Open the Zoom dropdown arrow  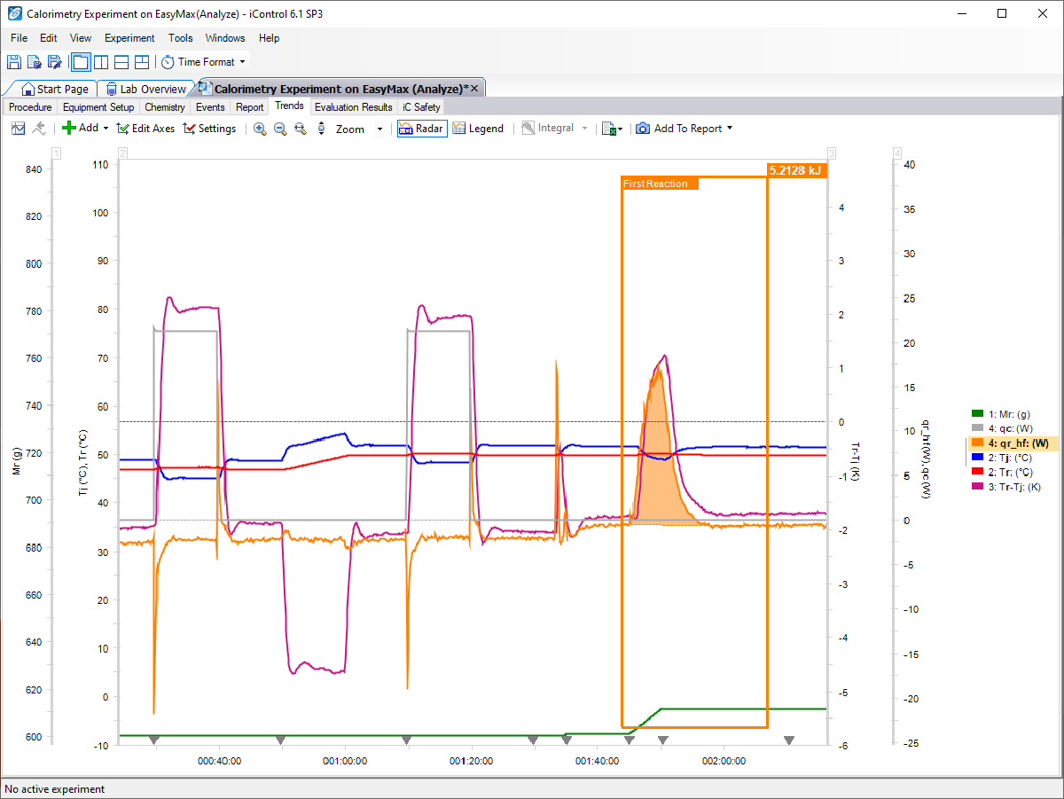379,129
